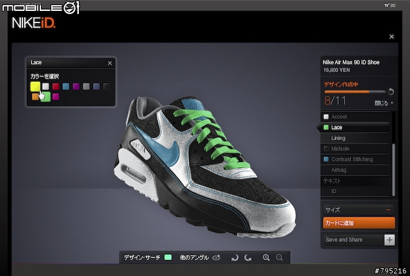Close the Lace color panel
Viewport: 410px width, 276px height.
110,63
